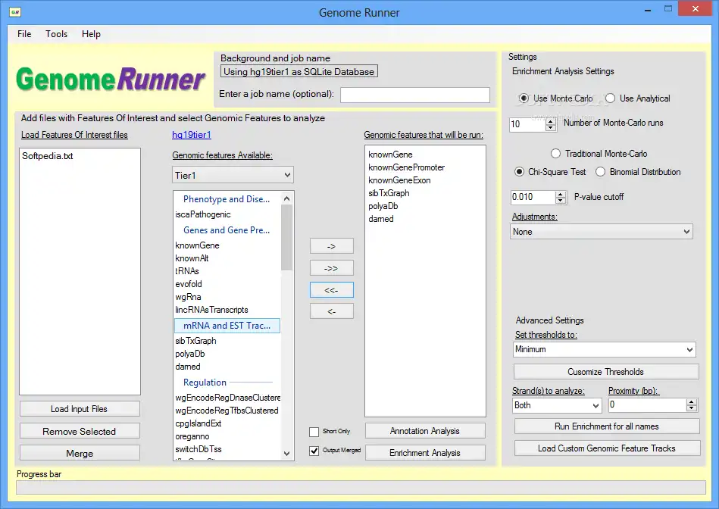Click the Remove Selected button
The width and height of the screenshot is (719, 509).
(80, 432)
